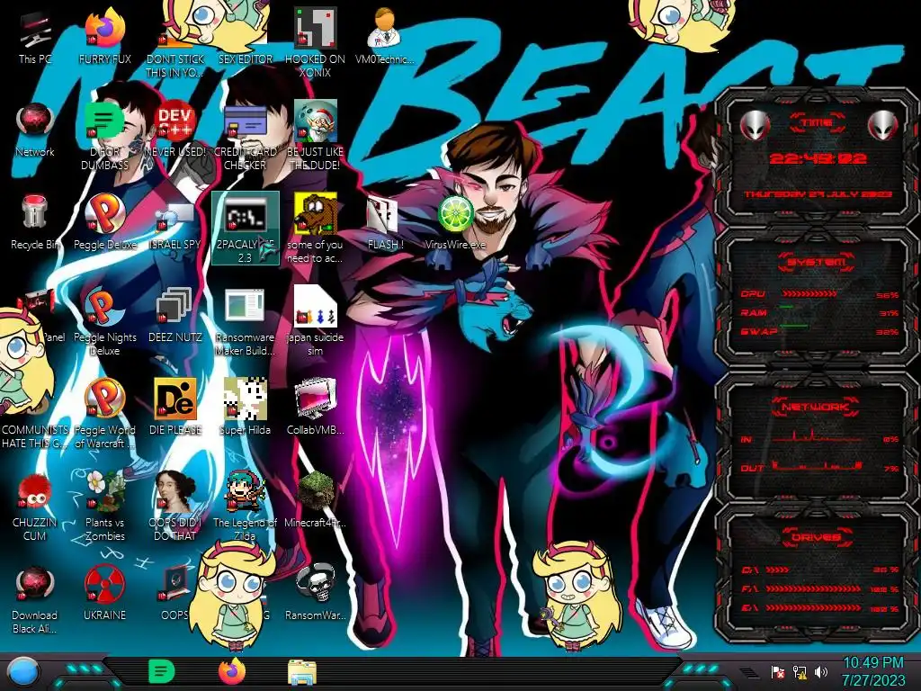Open Ransomware Maker Build... shortcut
Viewport: 921px width, 691px height.
coord(245,322)
